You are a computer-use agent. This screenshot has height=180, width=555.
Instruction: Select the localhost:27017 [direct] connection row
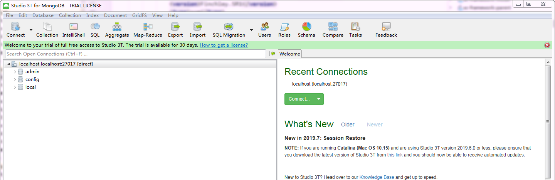click(x=140, y=64)
